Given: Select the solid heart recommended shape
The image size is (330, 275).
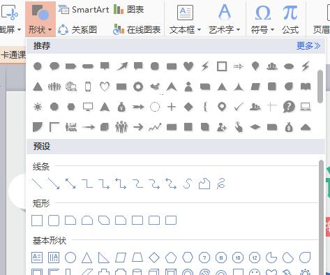Looking at the screenshot, I should 188,66.
